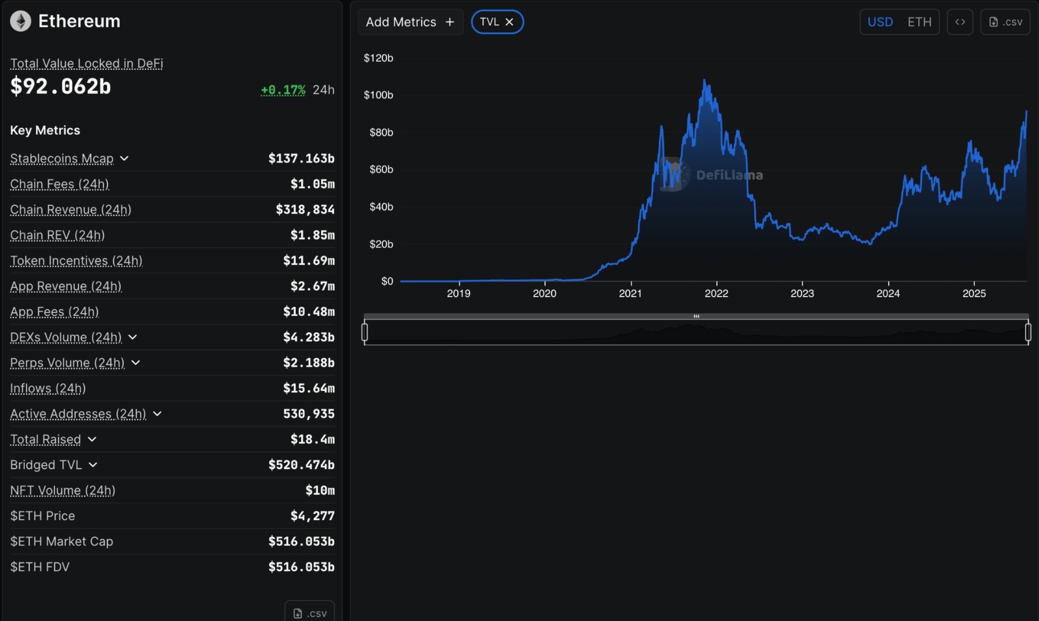Download chart data via top .csv icon
Screen dimensions: 1039x621
click(1005, 22)
